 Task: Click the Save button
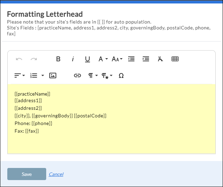click(27, 174)
